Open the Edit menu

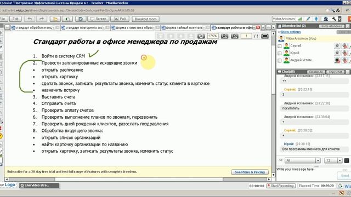(15, 19)
